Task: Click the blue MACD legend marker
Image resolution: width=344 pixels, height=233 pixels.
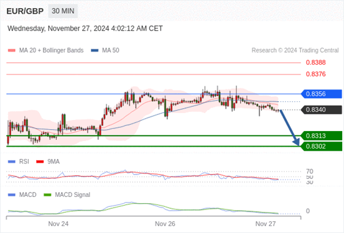Action: pos(12,194)
